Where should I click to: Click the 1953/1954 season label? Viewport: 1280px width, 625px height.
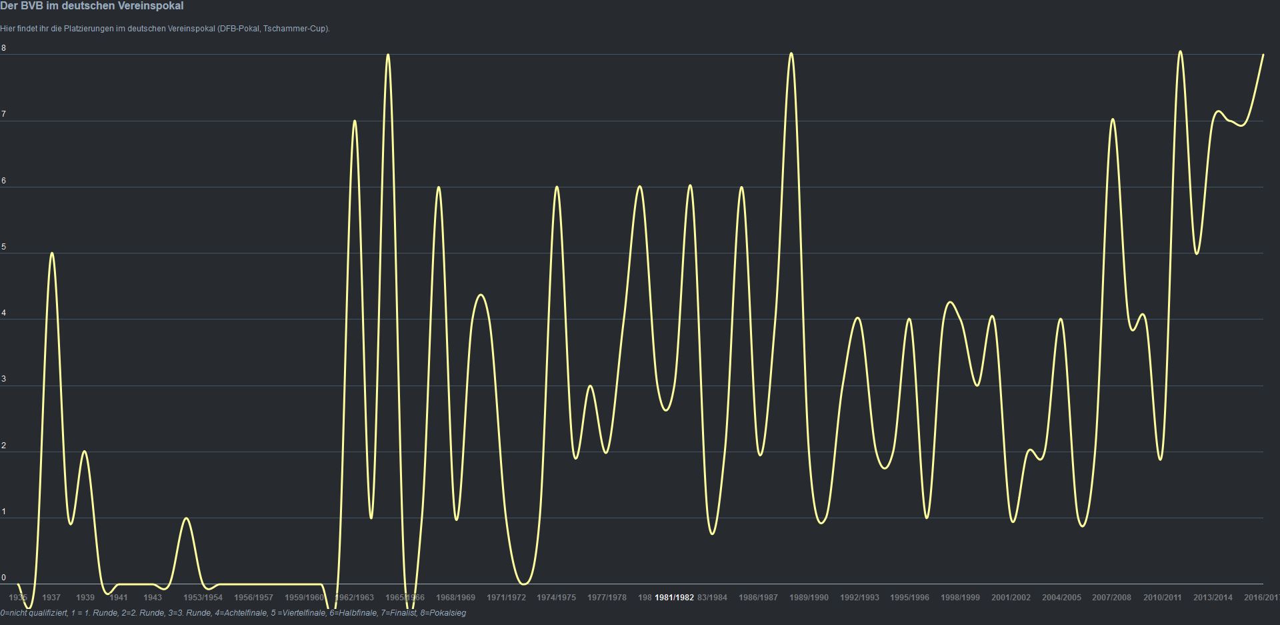click(x=203, y=598)
